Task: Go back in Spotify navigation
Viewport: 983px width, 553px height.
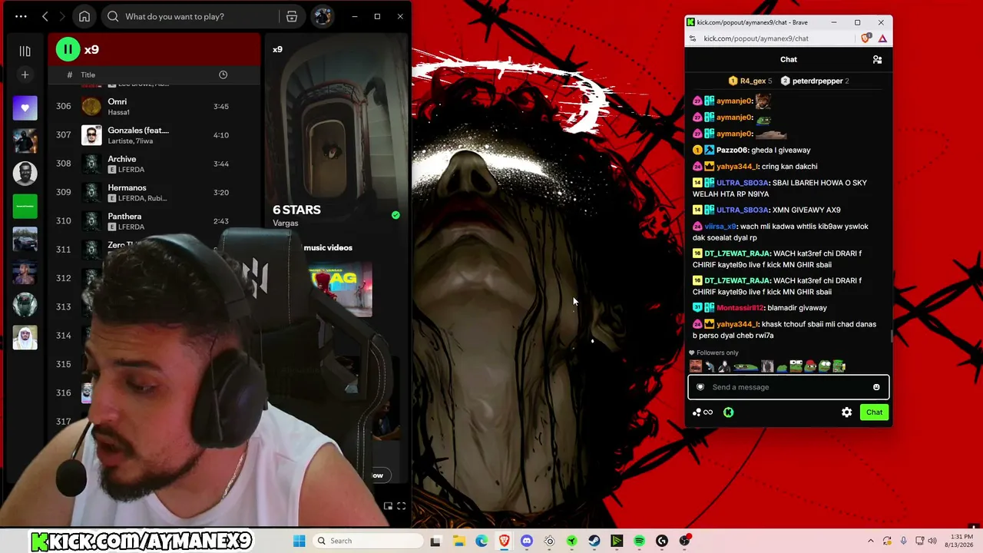Action: pyautogui.click(x=45, y=16)
